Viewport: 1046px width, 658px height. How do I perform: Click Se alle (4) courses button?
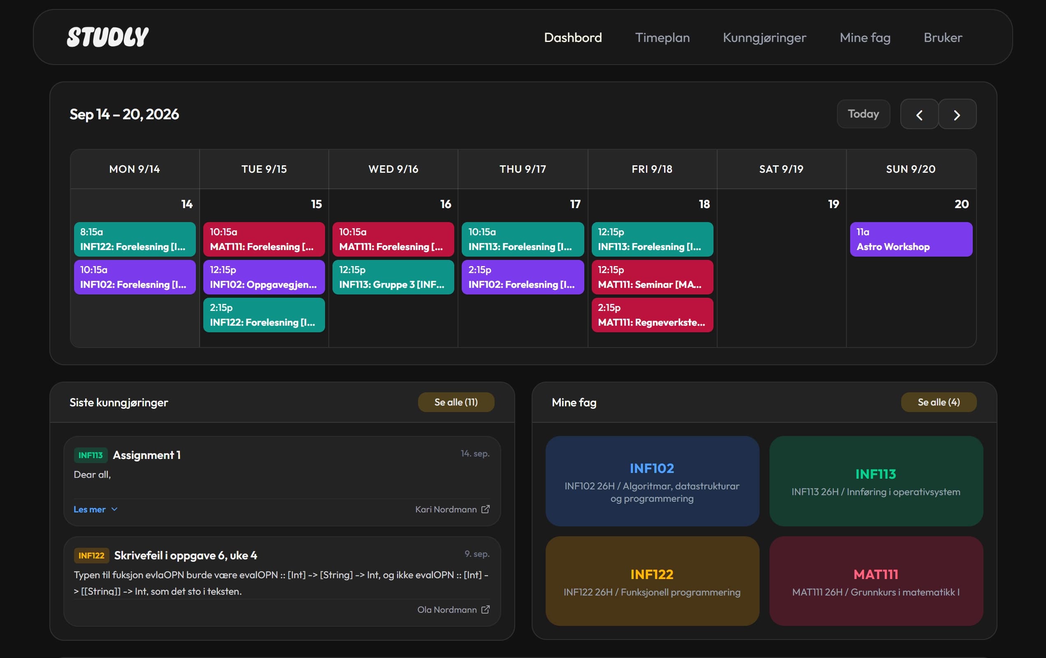pyautogui.click(x=938, y=402)
